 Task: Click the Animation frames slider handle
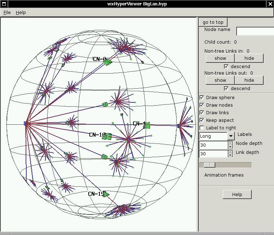click(209, 165)
